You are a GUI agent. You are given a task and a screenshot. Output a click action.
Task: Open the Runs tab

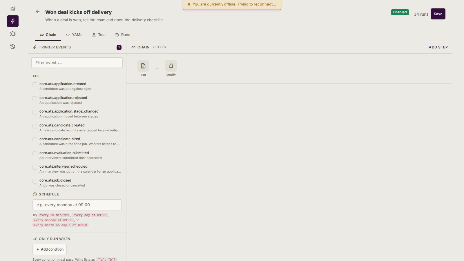(123, 35)
